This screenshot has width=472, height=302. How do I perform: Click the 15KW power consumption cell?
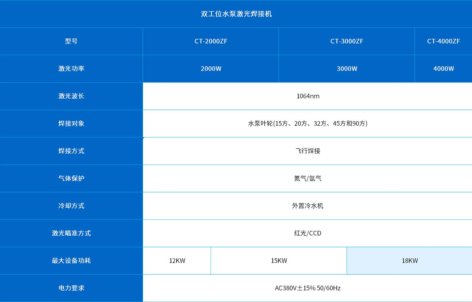coord(279,261)
